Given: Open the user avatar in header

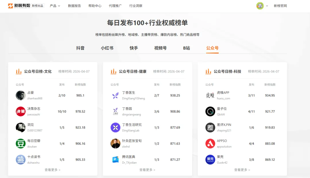Looking at the screenshot, I should pyautogui.click(x=260, y=6).
